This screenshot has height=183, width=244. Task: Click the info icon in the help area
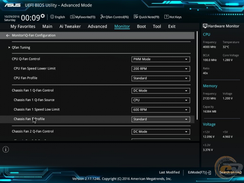tap(6, 149)
